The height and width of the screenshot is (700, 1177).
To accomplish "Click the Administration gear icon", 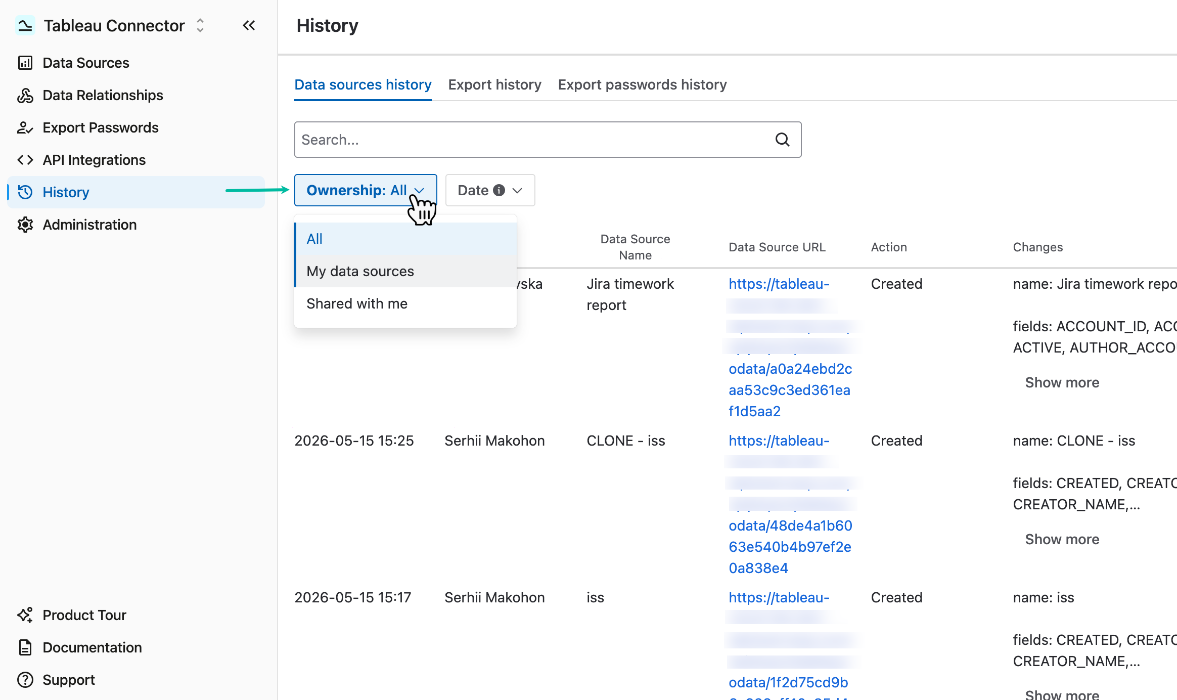I will point(25,225).
